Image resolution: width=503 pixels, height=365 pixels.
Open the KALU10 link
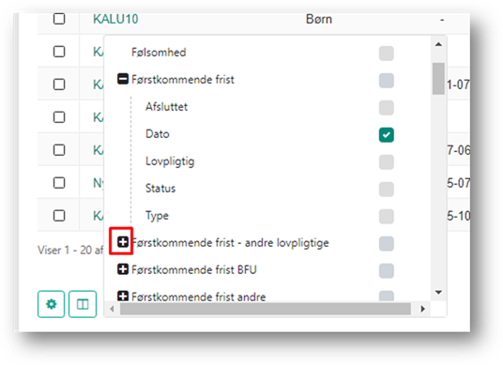click(x=115, y=20)
